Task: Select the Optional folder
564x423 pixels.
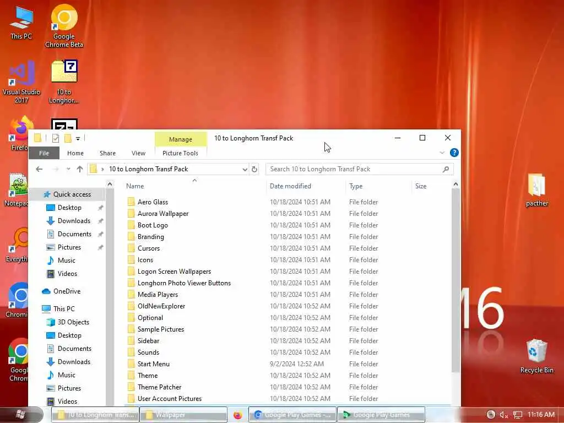Action: [150, 318]
